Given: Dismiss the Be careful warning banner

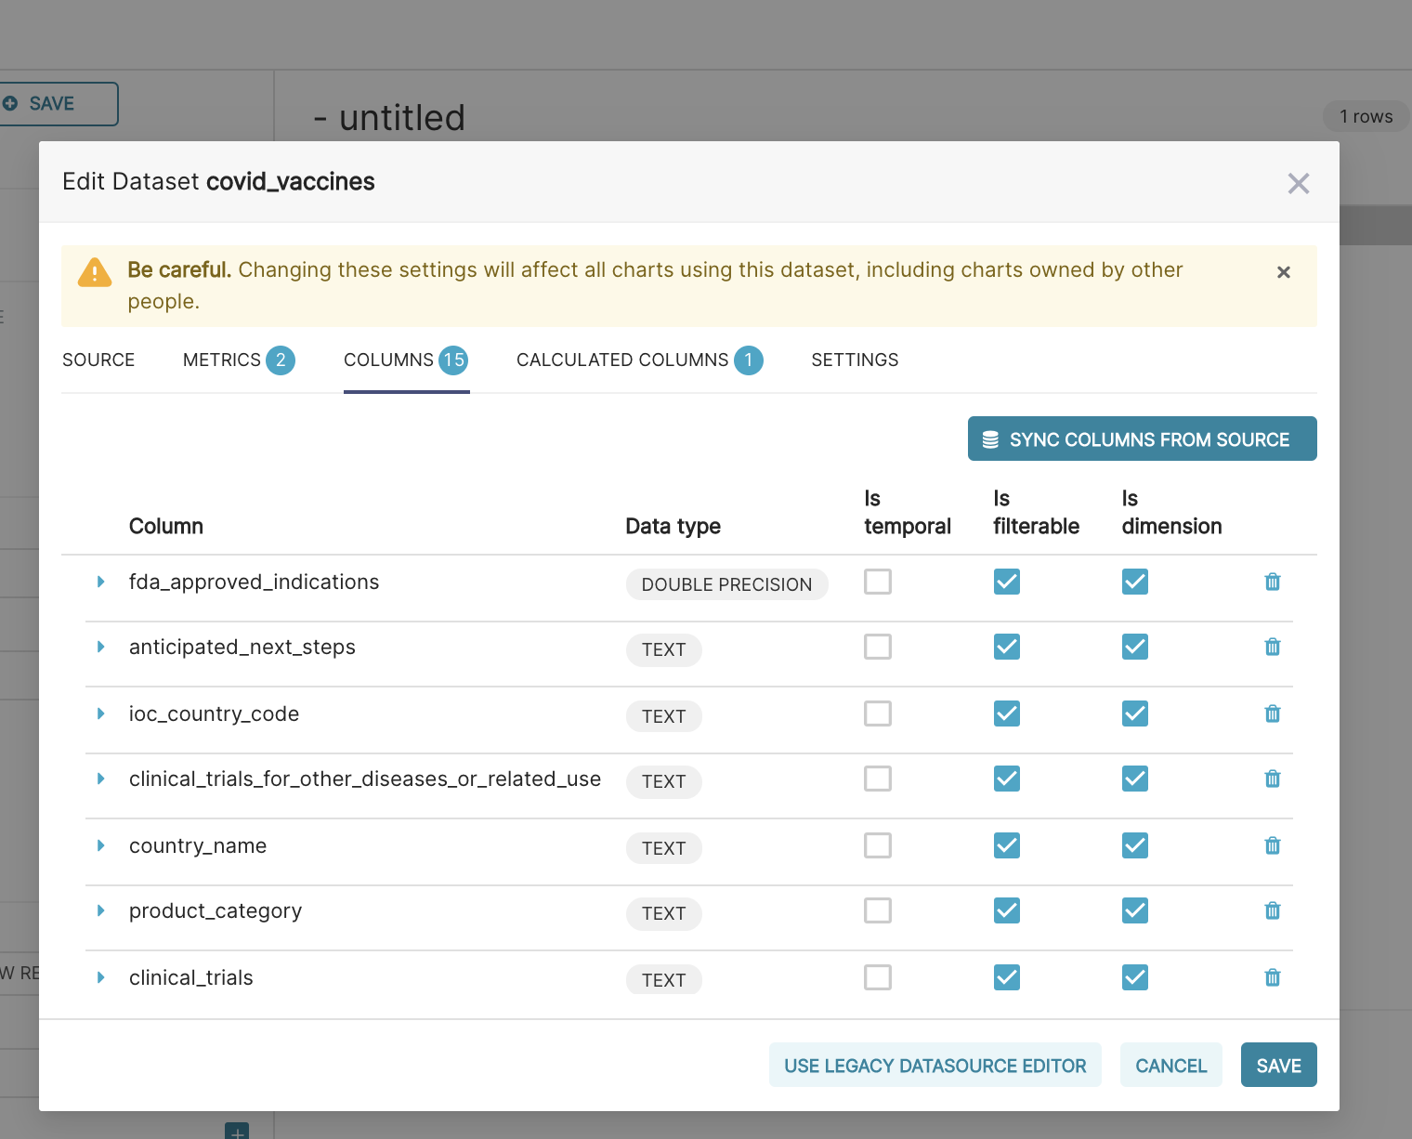Looking at the screenshot, I should click(1283, 272).
